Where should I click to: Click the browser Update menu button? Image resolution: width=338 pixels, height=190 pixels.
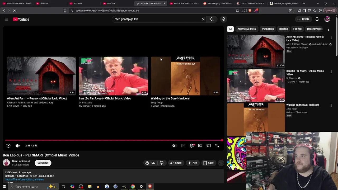pyautogui.click(x=330, y=11)
